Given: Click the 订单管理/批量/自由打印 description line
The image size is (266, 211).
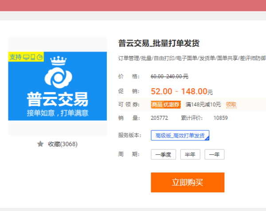Looking at the screenshot, I should (x=192, y=59).
